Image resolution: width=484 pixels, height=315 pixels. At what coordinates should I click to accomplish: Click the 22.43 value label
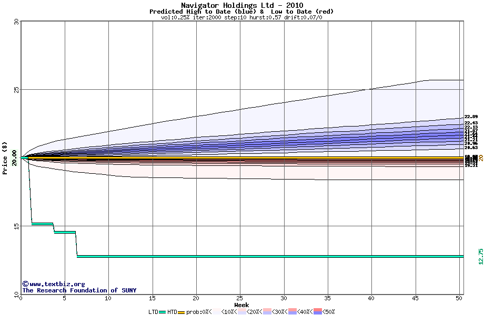click(x=471, y=123)
